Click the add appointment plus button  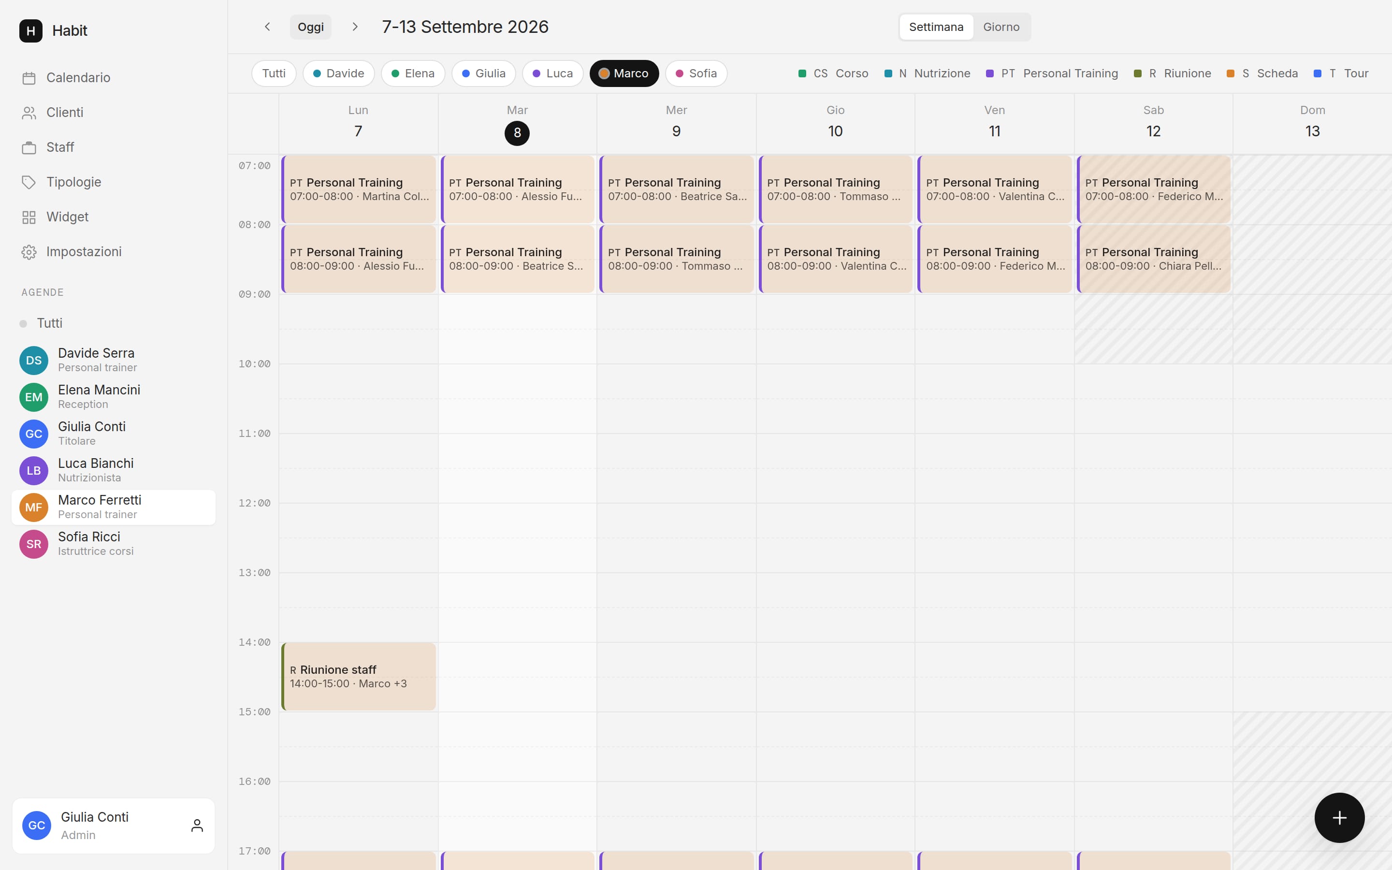1339,818
